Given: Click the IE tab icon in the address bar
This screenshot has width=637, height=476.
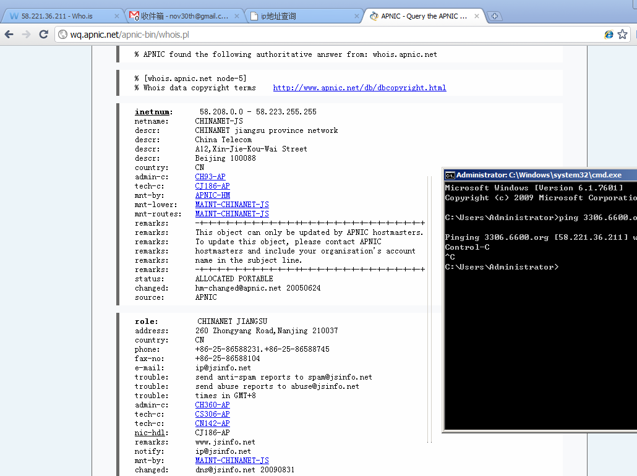Looking at the screenshot, I should 609,35.
